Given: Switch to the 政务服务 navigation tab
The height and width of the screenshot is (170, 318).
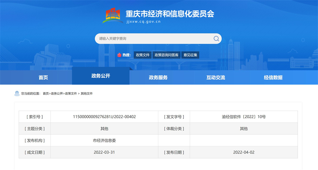Looking at the screenshot, I should tap(158, 78).
